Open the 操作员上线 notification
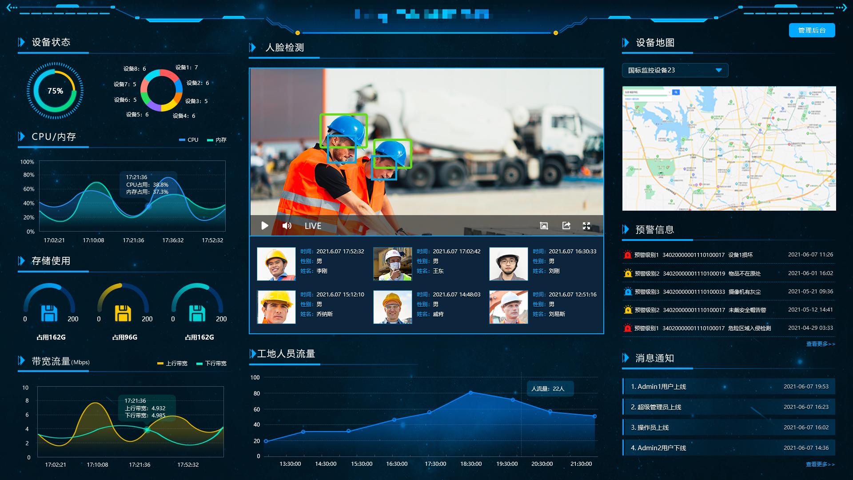The width and height of the screenshot is (853, 480). (729, 427)
